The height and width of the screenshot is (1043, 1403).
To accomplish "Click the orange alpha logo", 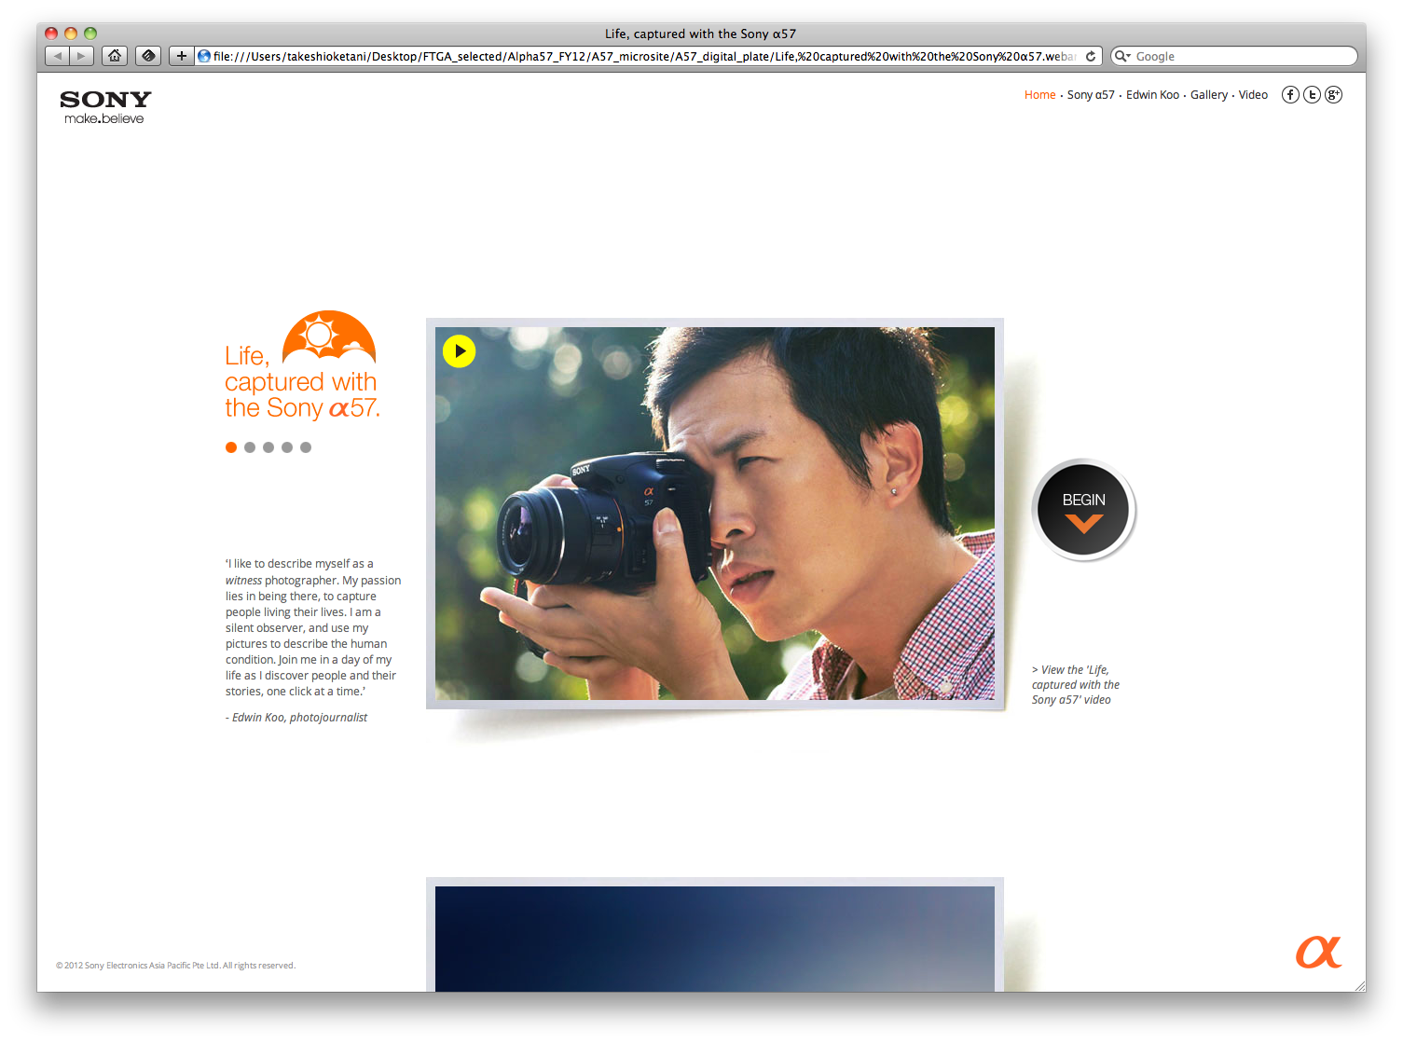I will click(x=1318, y=952).
